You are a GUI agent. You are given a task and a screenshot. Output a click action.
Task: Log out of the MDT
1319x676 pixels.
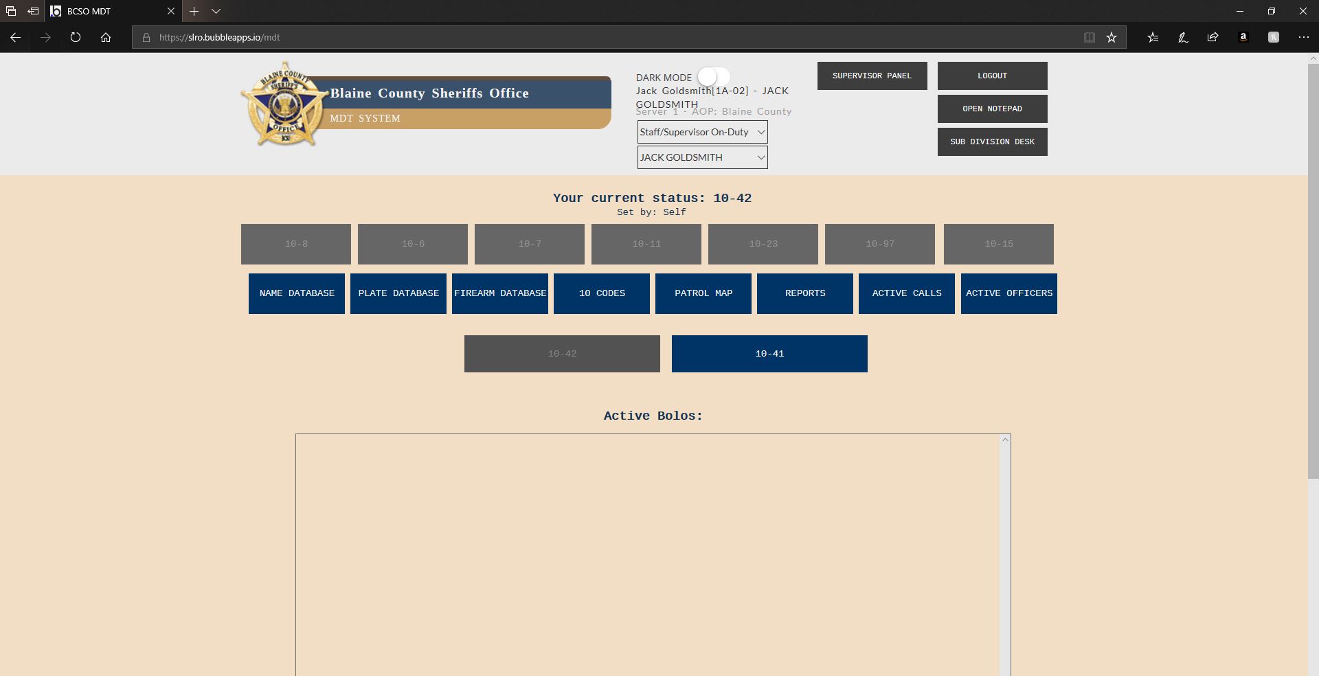click(992, 76)
